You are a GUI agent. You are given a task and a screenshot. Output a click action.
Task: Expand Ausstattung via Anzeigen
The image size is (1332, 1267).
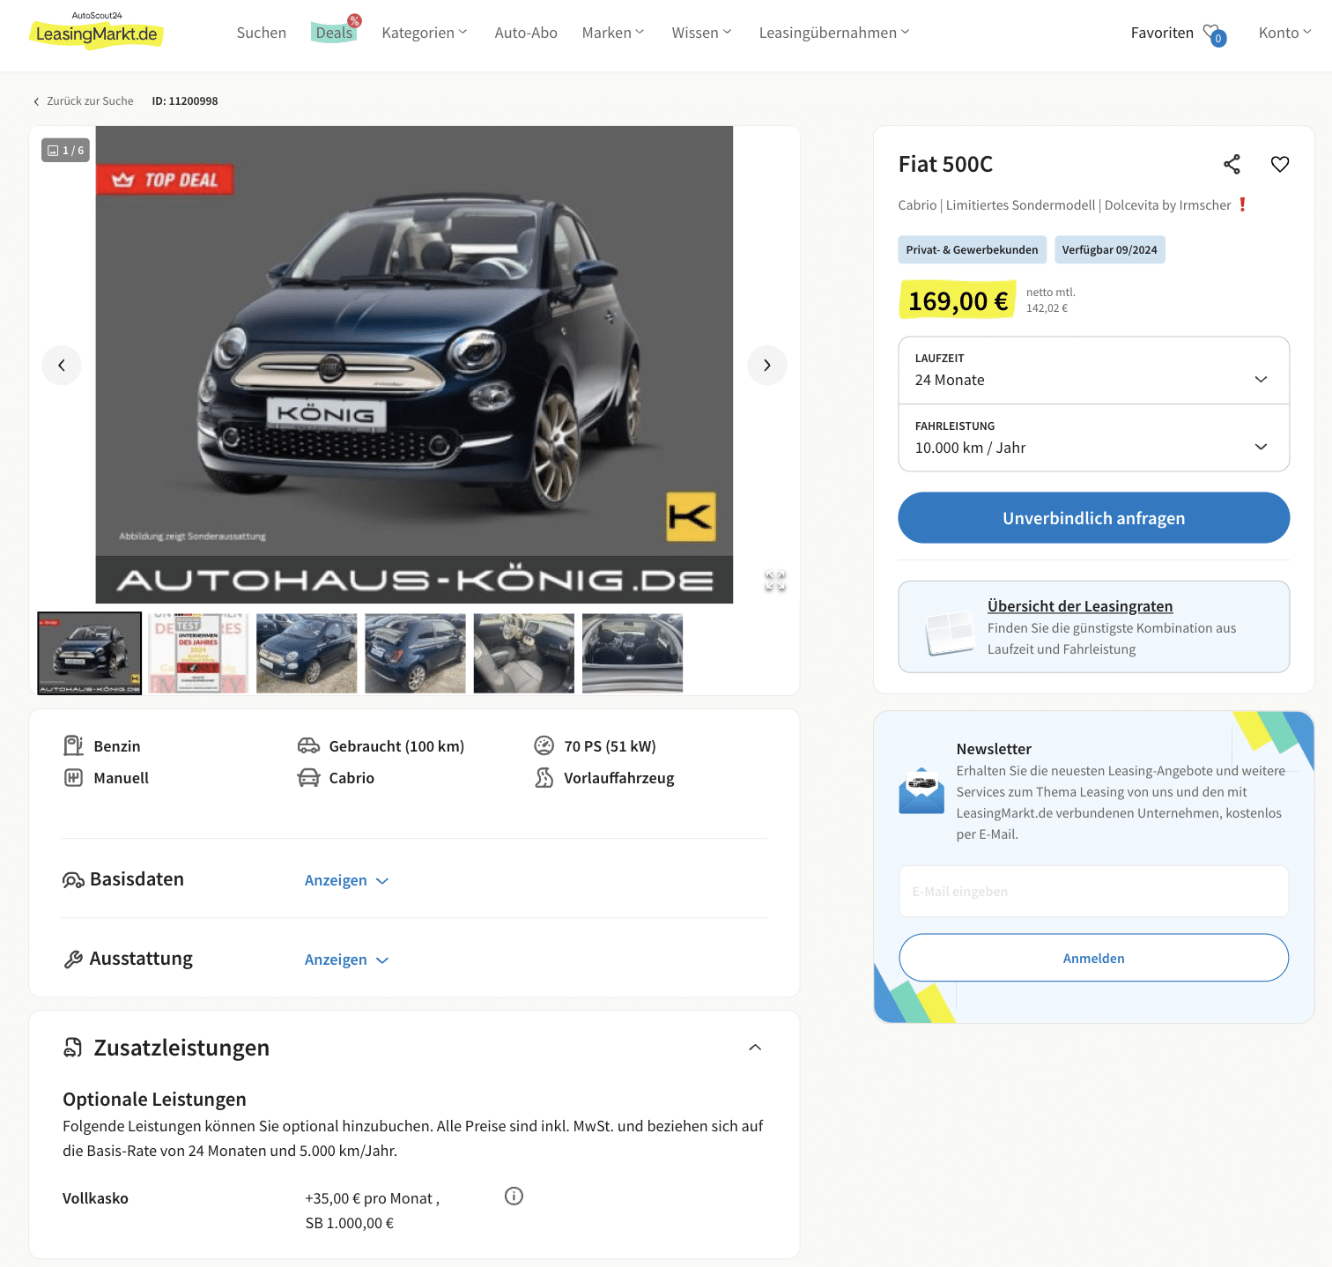point(346,960)
